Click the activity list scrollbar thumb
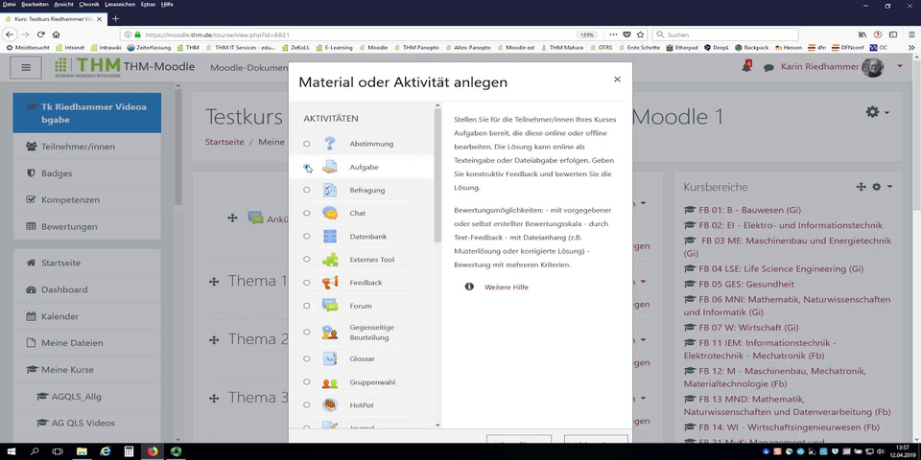The height and width of the screenshot is (460, 921). click(x=437, y=174)
